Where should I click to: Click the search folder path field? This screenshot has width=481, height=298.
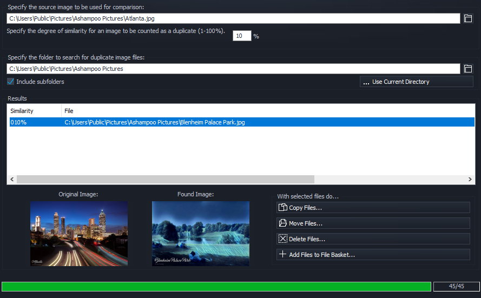tap(233, 69)
